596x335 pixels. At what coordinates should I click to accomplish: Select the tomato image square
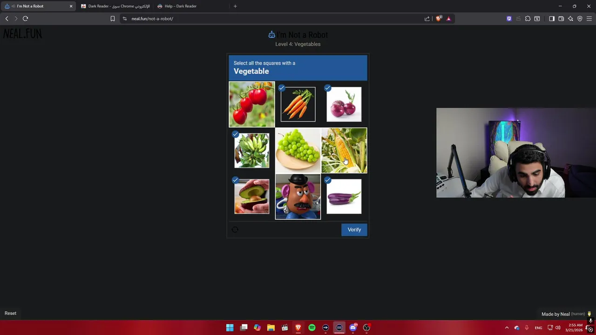[252, 104]
